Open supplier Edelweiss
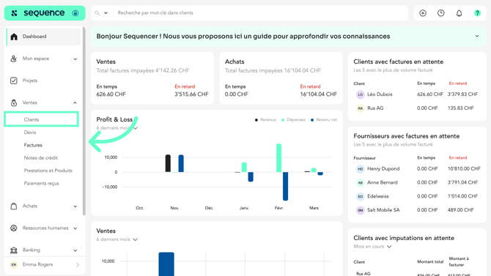 click(x=378, y=196)
